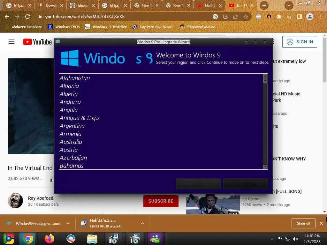Click the SIGN IN button
The width and height of the screenshot is (327, 245).
(300, 42)
